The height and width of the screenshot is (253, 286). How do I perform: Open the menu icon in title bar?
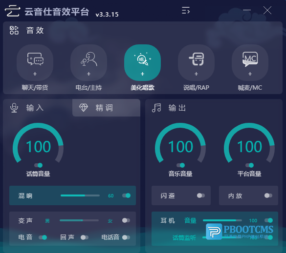186,10
